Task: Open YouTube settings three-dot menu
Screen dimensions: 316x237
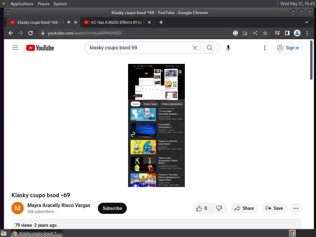Action: [264, 48]
